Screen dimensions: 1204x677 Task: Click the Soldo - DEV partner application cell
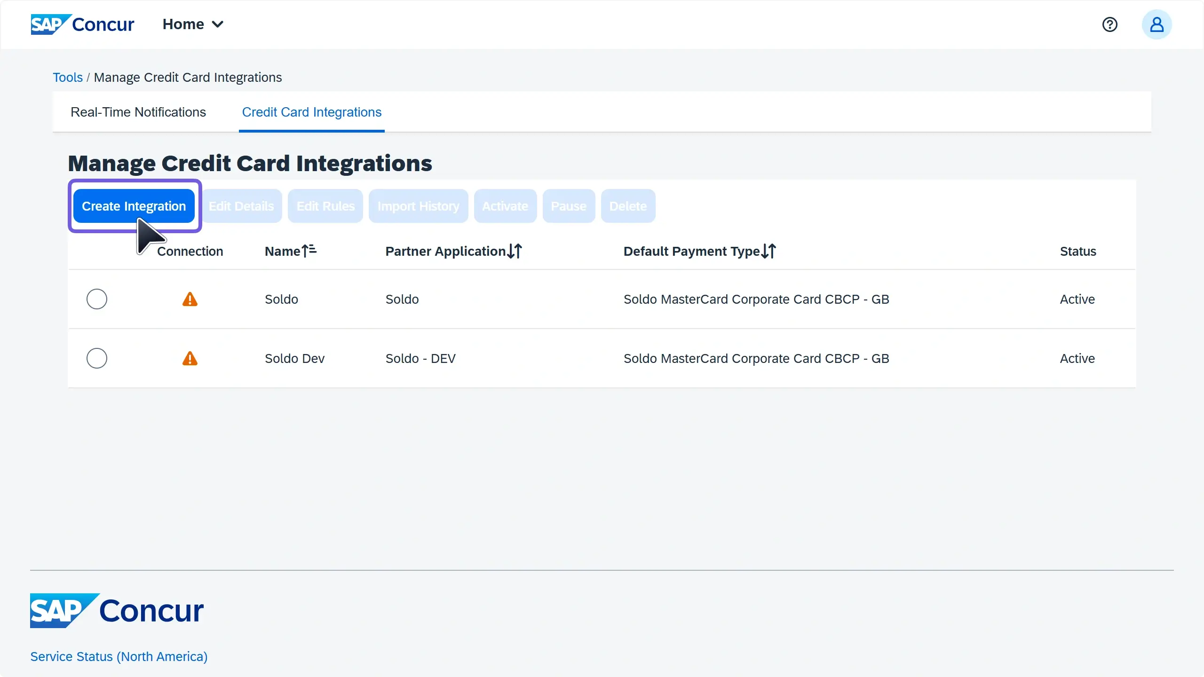click(x=420, y=358)
